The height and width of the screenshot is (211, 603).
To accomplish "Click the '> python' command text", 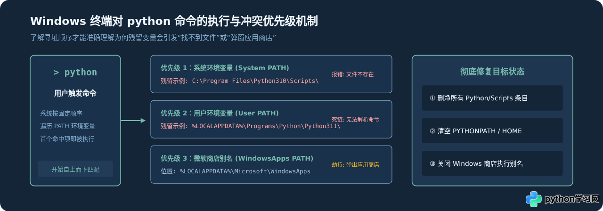I will click(x=75, y=73).
